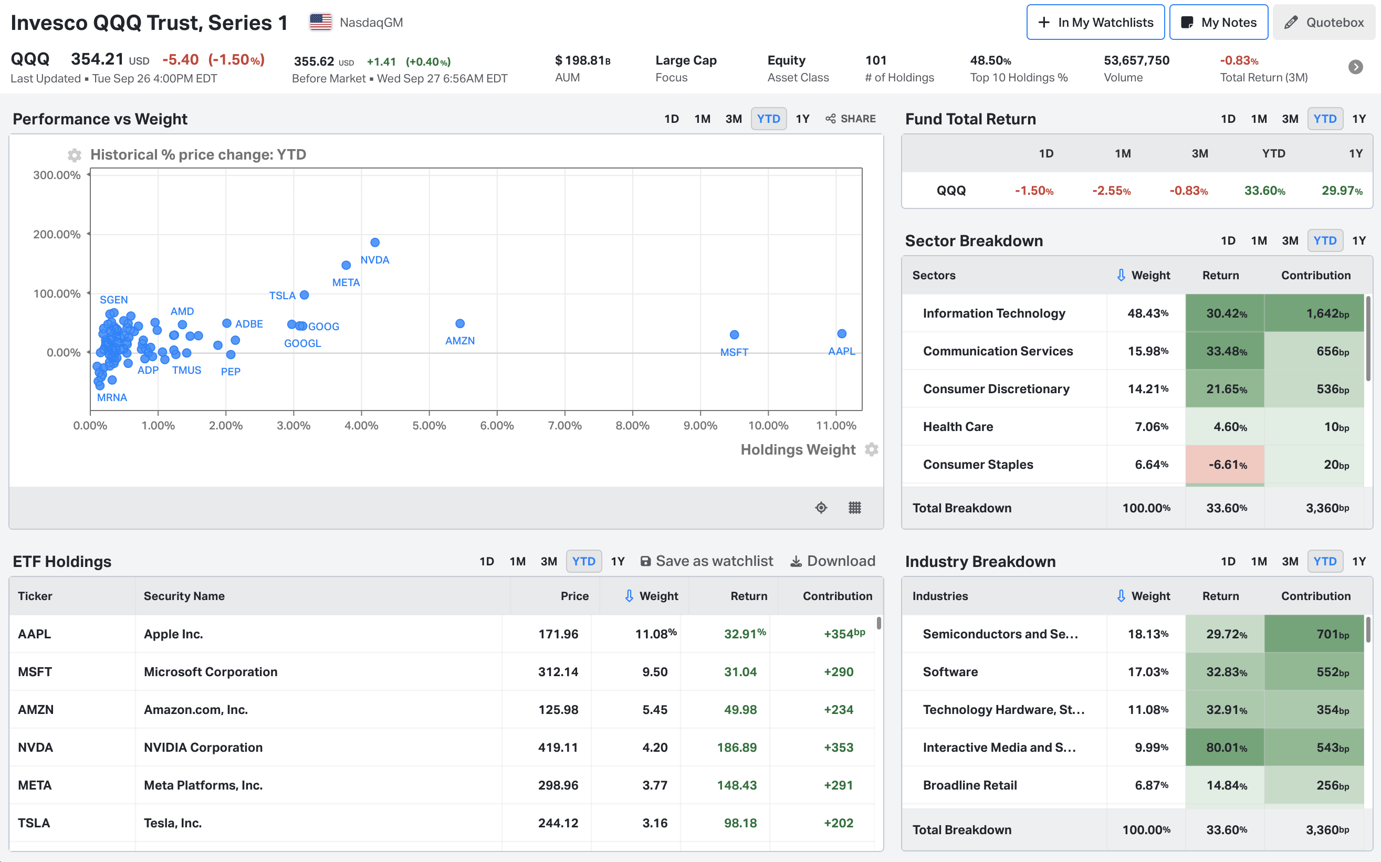The height and width of the screenshot is (862, 1381).
Task: Sort Sector Breakdown by Return column
Action: (1221, 276)
